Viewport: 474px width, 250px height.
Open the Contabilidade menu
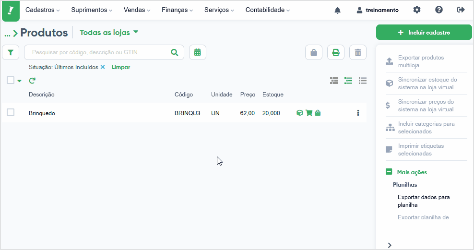click(x=268, y=10)
